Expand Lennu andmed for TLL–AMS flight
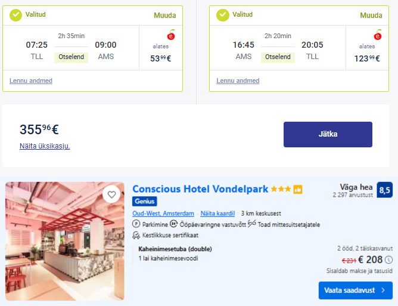The width and height of the screenshot is (398, 306). 31,81
